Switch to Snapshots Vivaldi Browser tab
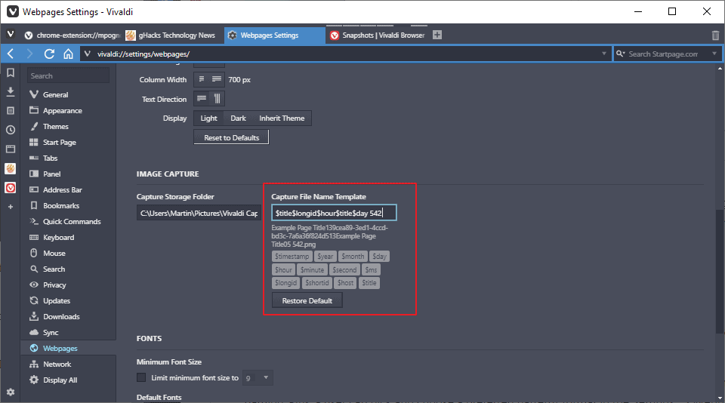 [377, 35]
